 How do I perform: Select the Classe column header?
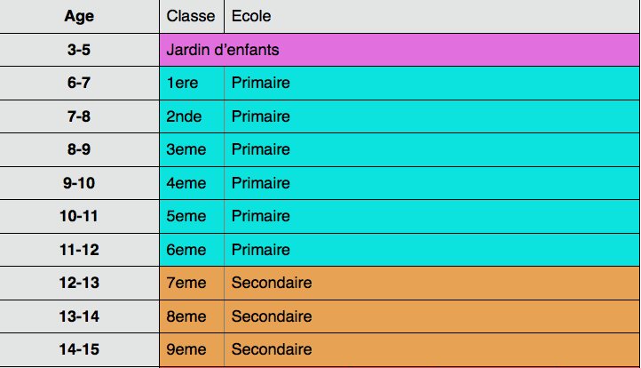coord(191,17)
